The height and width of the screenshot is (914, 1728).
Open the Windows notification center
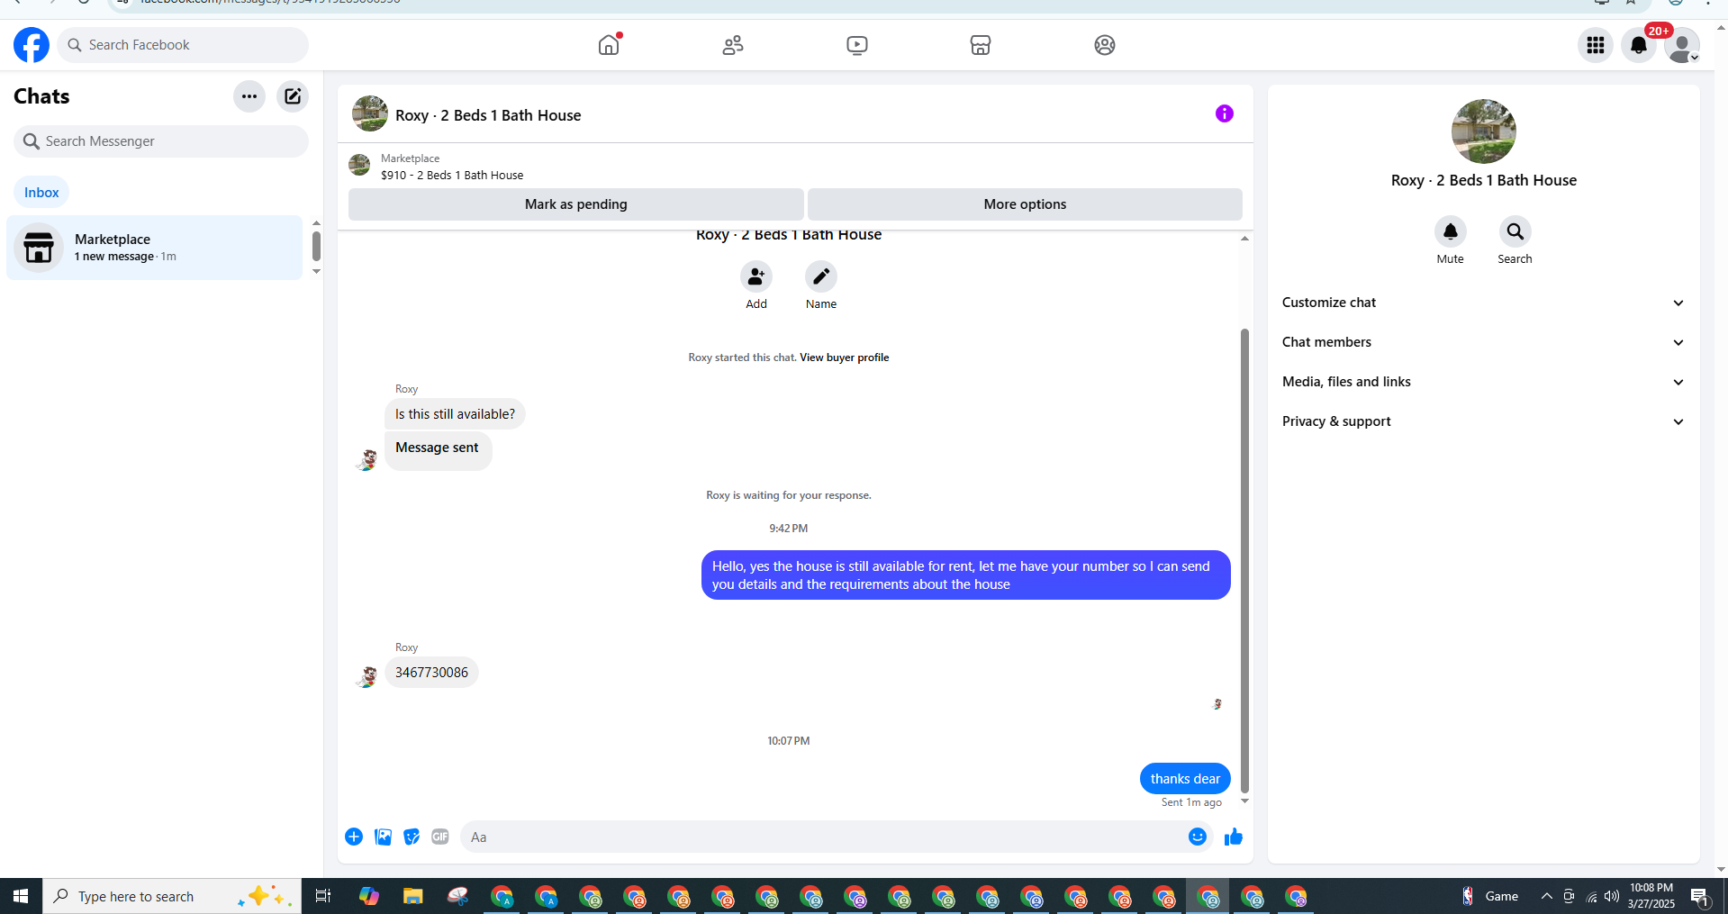click(1700, 897)
